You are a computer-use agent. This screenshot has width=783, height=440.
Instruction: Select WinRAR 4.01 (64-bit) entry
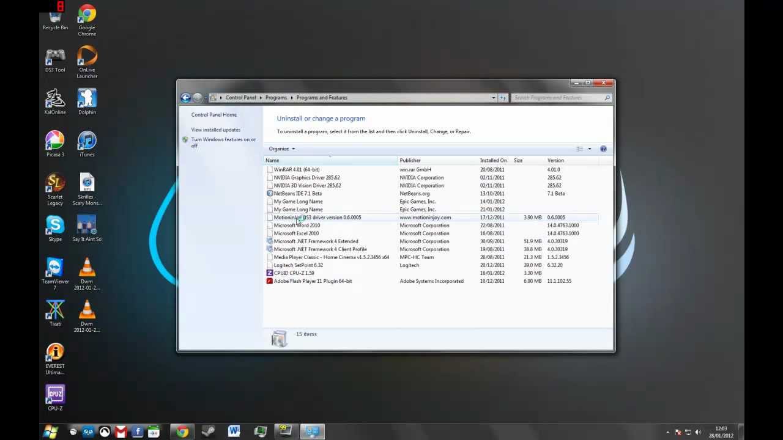point(432,169)
